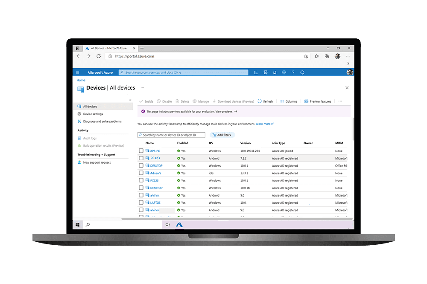Viewport: 427px width, 284px height.
Task: Open the Azure portal settings gear
Action: click(x=284, y=72)
